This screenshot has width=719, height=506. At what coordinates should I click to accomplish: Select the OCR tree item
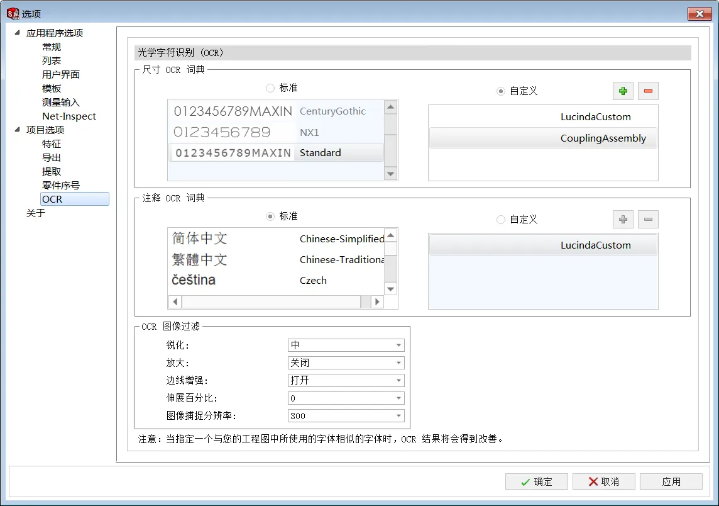(75, 199)
